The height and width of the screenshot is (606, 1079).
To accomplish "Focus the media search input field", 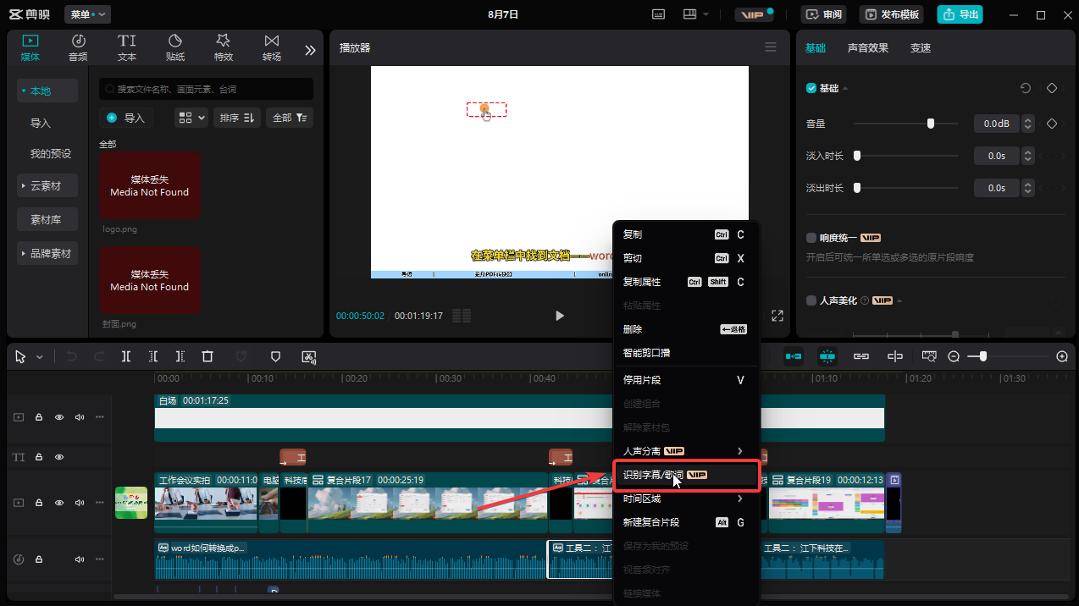I will point(206,89).
